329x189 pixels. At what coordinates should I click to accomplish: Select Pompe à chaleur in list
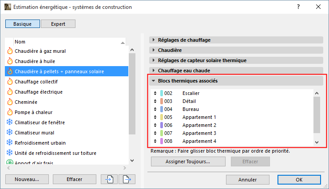point(67,112)
